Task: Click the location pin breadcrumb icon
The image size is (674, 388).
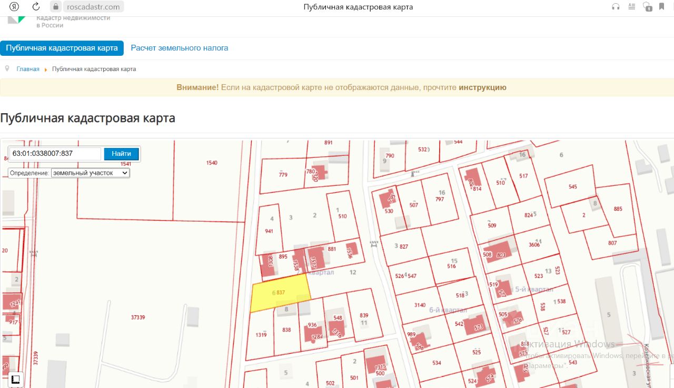Action: pyautogui.click(x=7, y=69)
